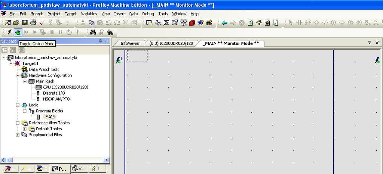Click the green Refresh page icon
The image size is (383, 174).
[250, 23]
